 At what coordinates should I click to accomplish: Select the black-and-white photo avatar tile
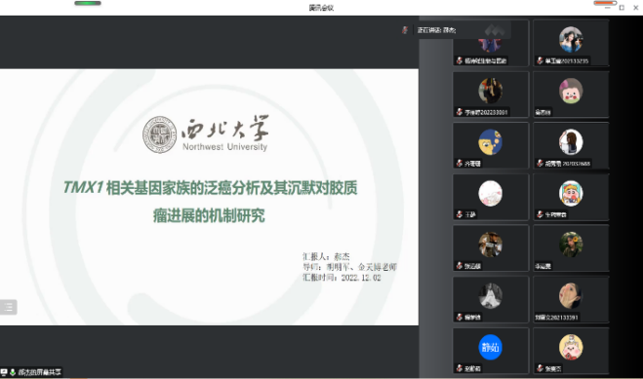point(491,300)
